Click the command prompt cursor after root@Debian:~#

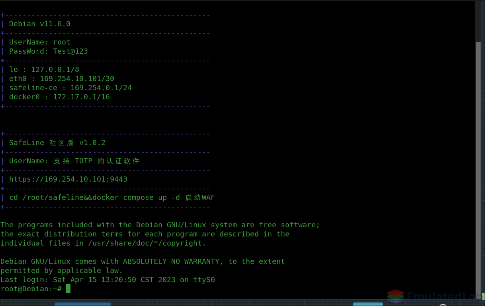tap(68, 289)
